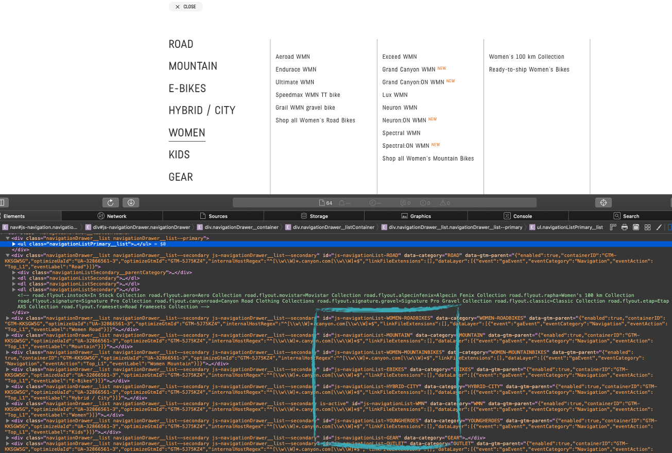The width and height of the screenshot is (672, 453).
Task: Go to Spectral WMN
Action: coord(402,133)
